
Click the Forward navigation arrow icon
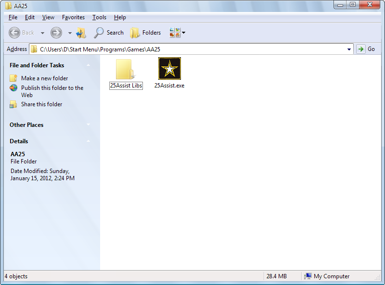(x=56, y=33)
